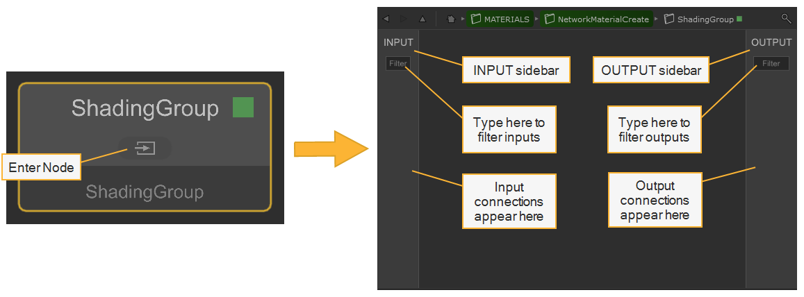The image size is (804, 297).
Task: Click the INPUT Filter text field
Action: click(x=398, y=64)
